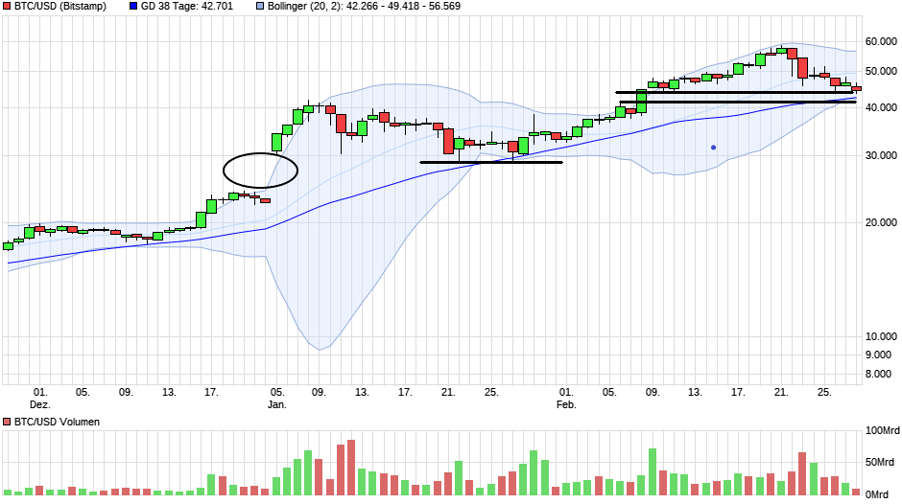902x504 pixels.
Task: Click the tallest red volume bar in January
Action: coord(351,468)
